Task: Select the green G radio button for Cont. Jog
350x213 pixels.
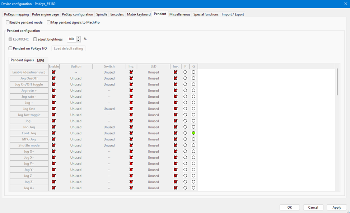Action: point(193,133)
